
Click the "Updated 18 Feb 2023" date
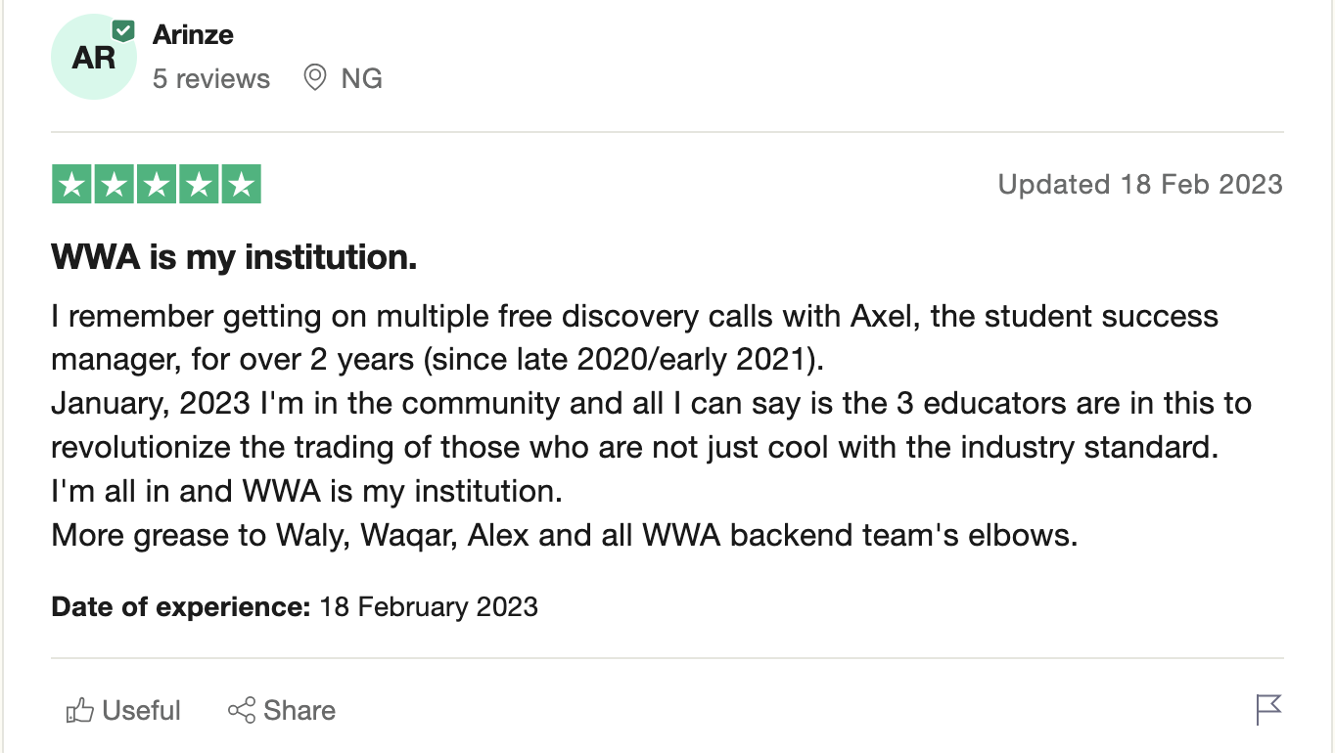1139,185
